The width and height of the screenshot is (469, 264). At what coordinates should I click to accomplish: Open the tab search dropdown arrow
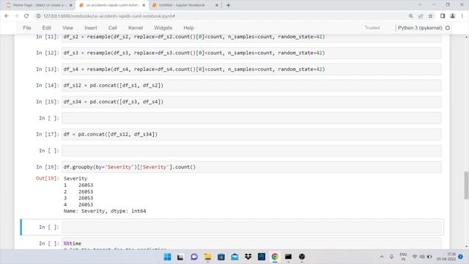pyautogui.click(x=420, y=5)
